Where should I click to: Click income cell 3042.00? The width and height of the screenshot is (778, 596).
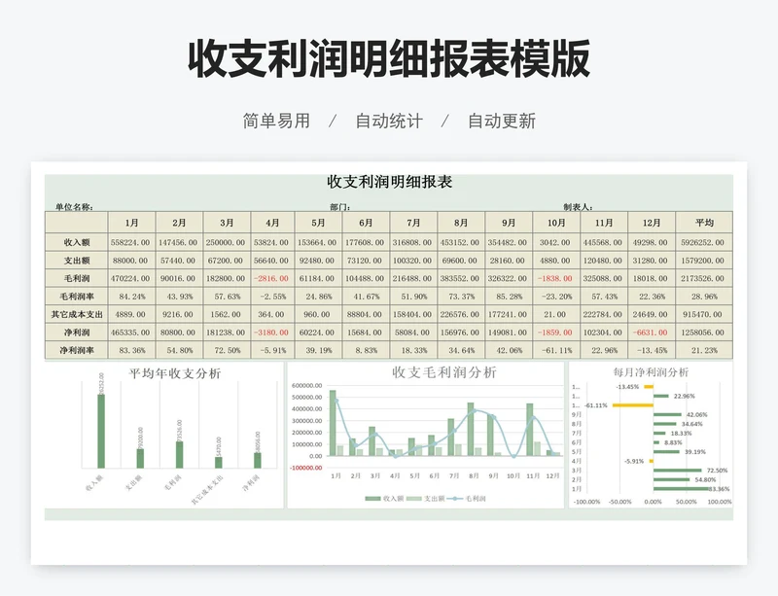555,242
